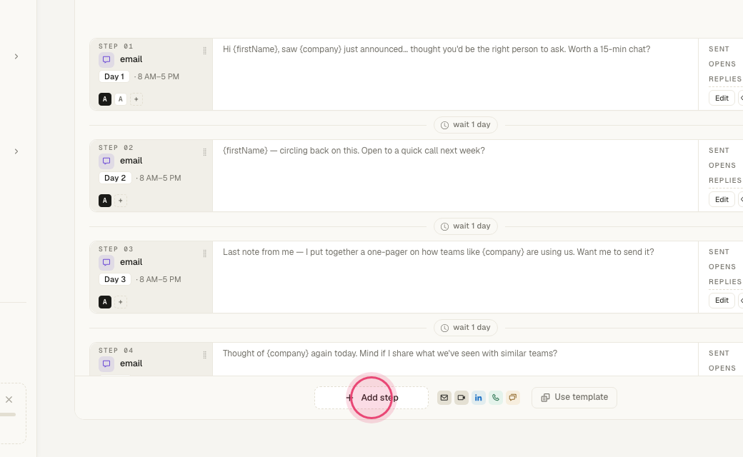Expand the lower sidebar chevron
This screenshot has height=457, width=743.
(16, 151)
